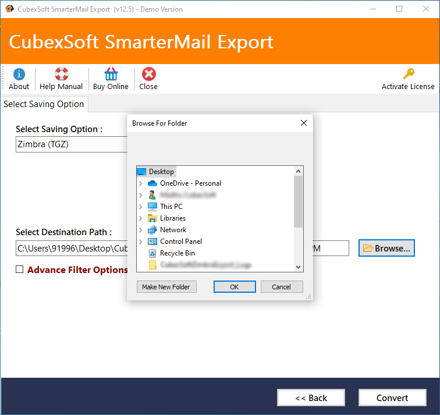Click the Activate License key icon
Image resolution: width=440 pixels, height=415 pixels.
pos(408,75)
